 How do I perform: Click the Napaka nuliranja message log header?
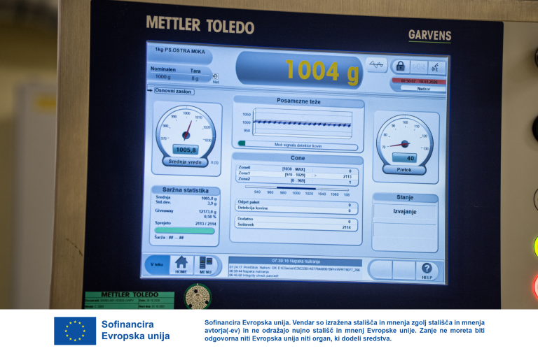(295, 260)
